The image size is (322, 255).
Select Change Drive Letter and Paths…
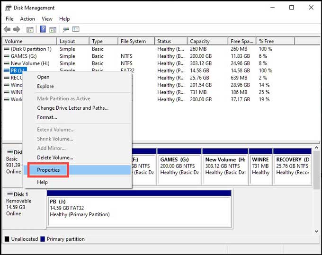[77, 108]
